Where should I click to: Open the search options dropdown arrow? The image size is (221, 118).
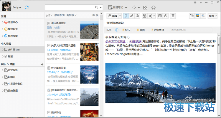point(101,7)
